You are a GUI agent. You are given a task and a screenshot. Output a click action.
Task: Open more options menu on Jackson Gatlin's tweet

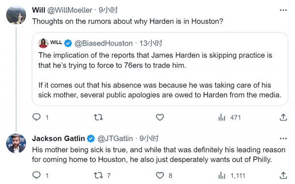[283, 138]
